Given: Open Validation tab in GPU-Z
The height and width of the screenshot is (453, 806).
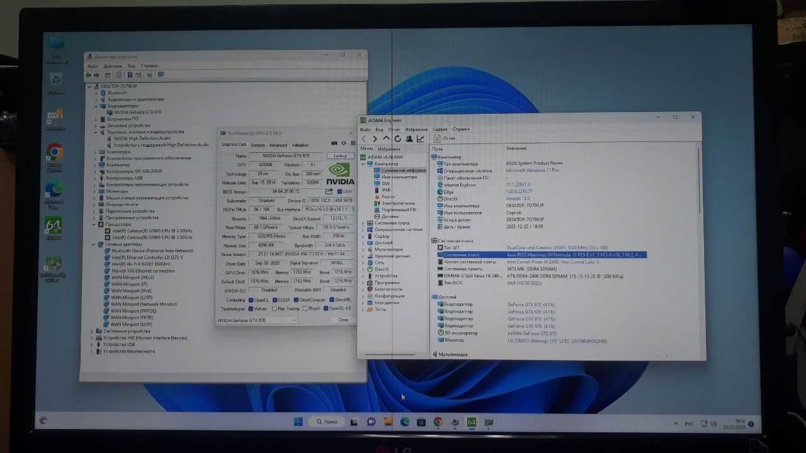Looking at the screenshot, I should point(300,145).
